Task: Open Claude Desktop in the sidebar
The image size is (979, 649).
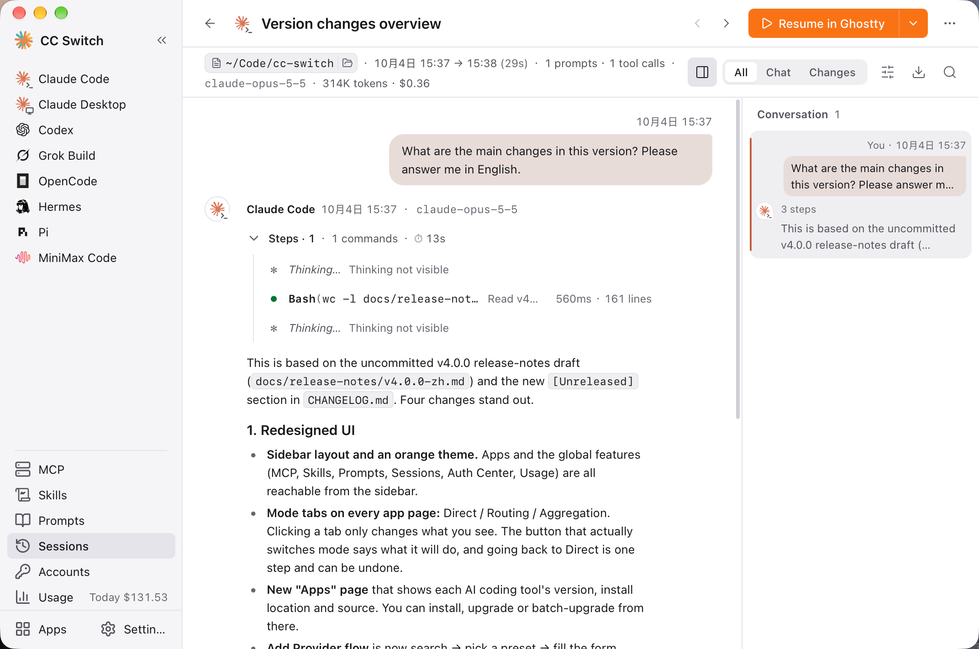Action: (x=91, y=105)
